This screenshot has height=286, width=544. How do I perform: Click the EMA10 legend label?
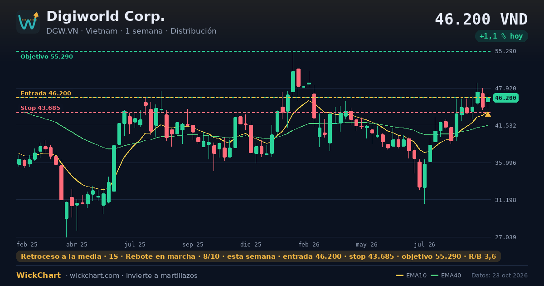click(x=416, y=276)
